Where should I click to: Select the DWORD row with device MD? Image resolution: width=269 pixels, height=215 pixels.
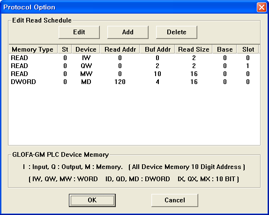pyautogui.click(x=134, y=82)
